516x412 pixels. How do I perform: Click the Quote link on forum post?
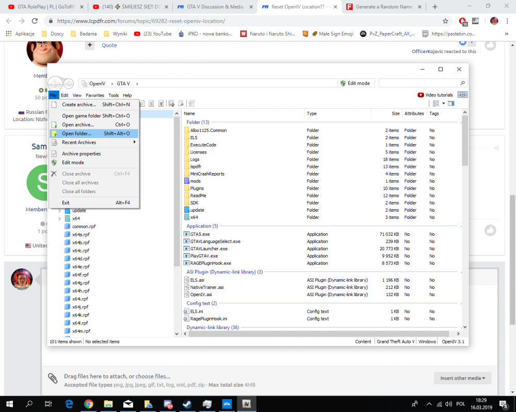click(109, 45)
